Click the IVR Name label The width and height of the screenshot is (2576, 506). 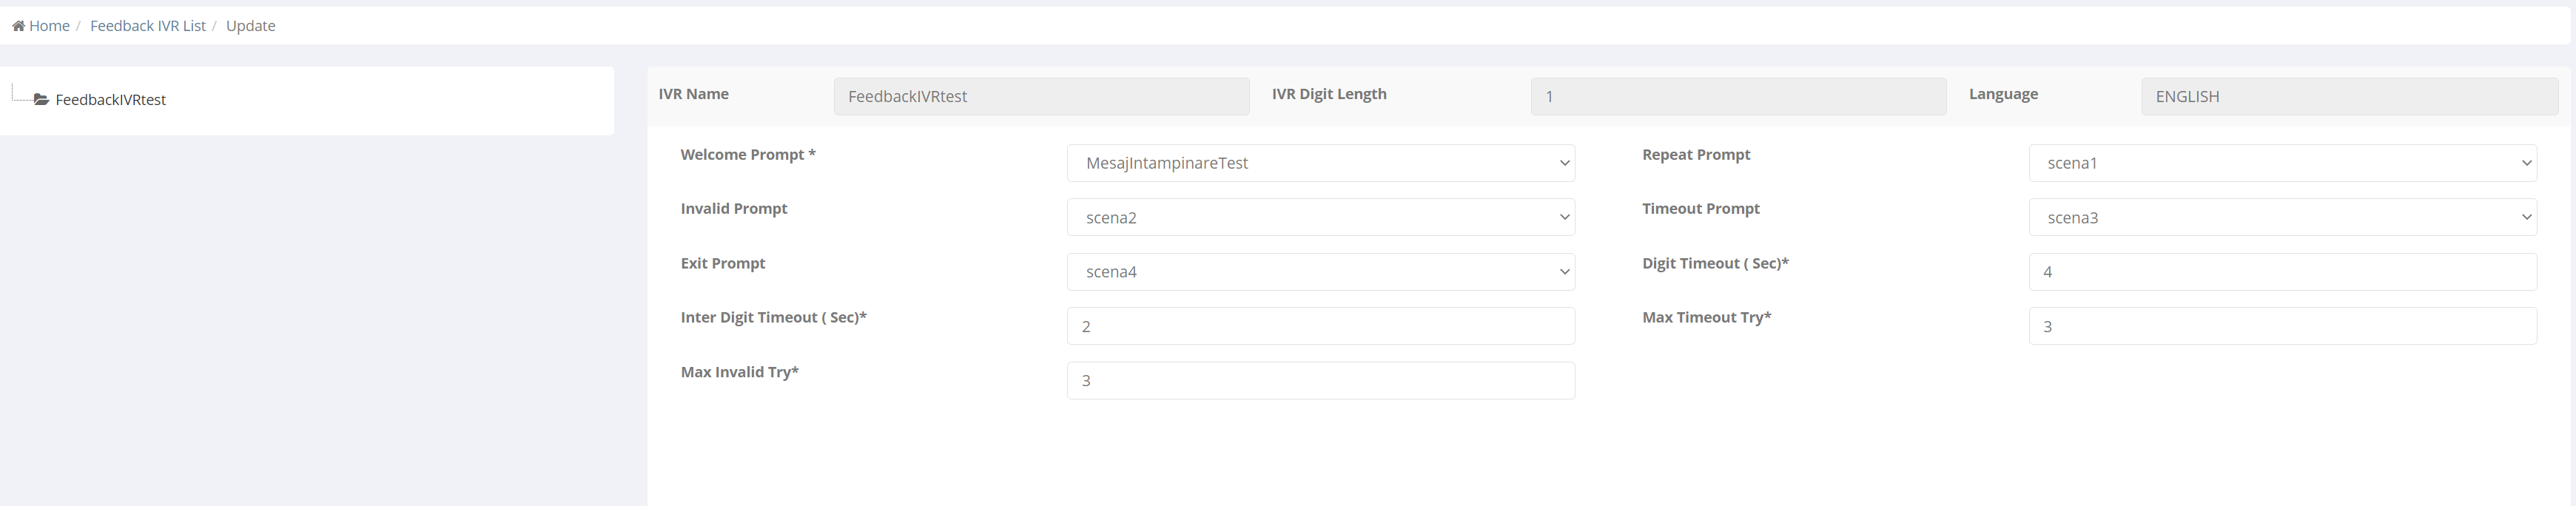[694, 94]
